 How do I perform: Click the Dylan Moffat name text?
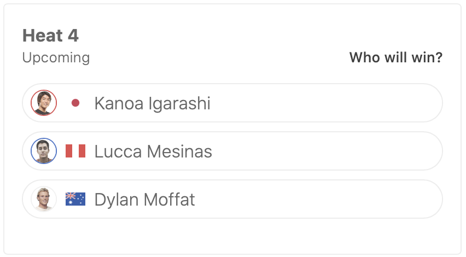tap(144, 200)
